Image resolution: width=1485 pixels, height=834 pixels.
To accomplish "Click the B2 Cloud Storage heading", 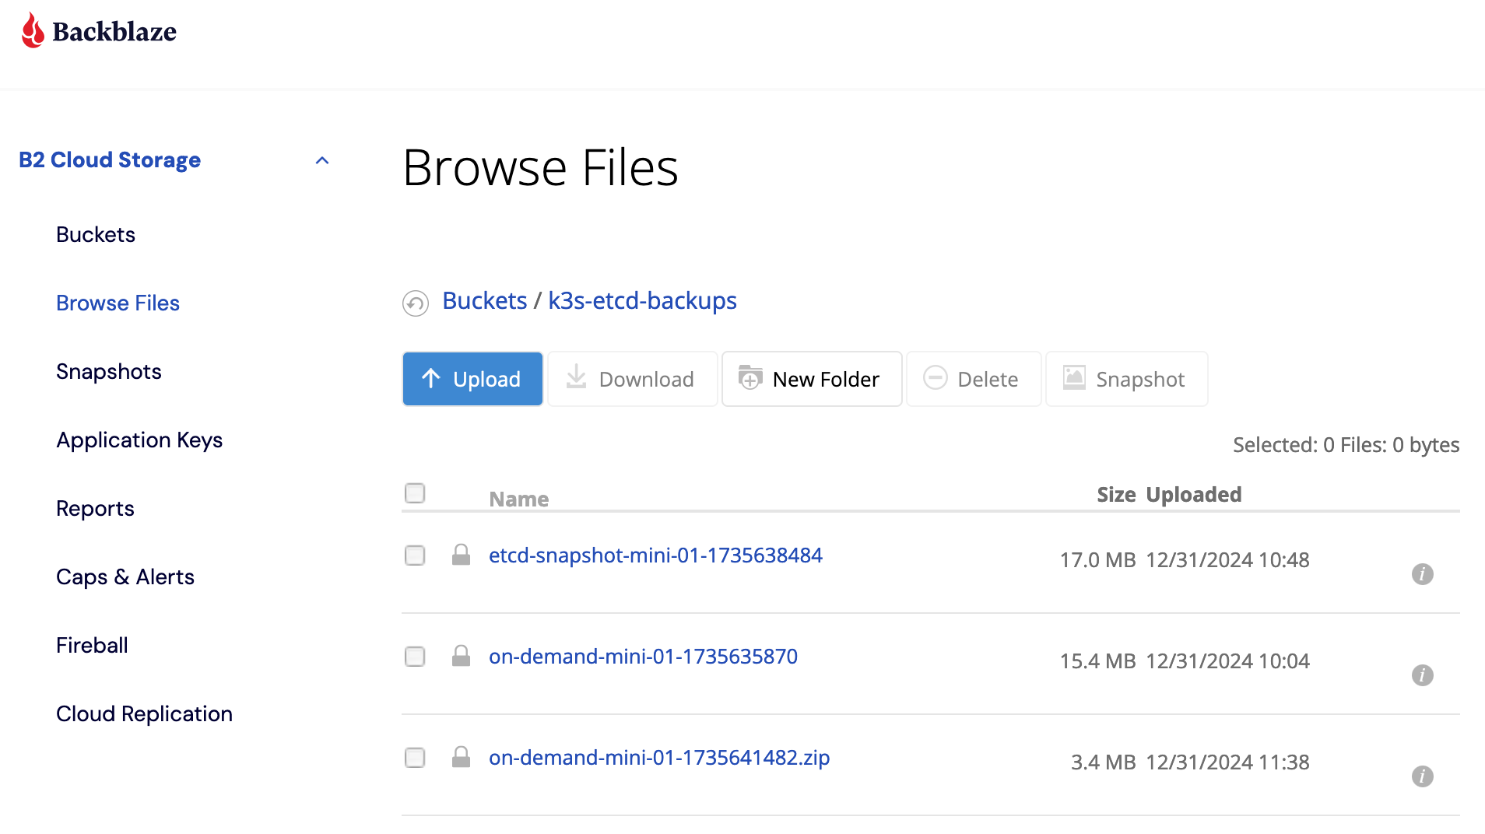I will coord(110,159).
